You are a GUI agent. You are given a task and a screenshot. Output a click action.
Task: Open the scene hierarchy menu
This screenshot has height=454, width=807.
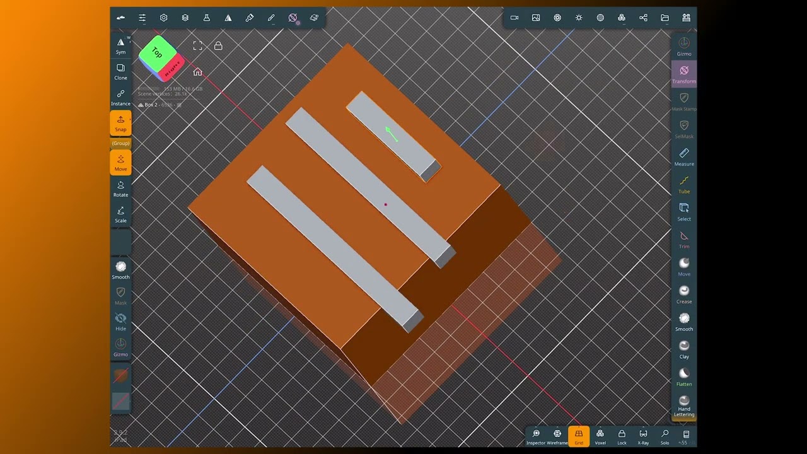pyautogui.click(x=643, y=18)
